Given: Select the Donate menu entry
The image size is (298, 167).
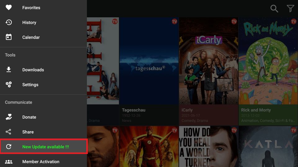Looking at the screenshot, I should [43, 117].
